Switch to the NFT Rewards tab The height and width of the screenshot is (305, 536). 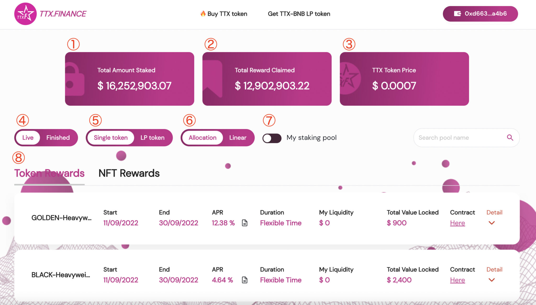[129, 173]
